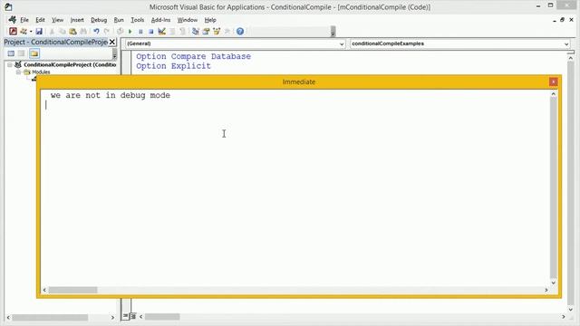Click toolbar options overflow handle
Viewport: 580px width, 326px height.
pyautogui.click(x=333, y=32)
